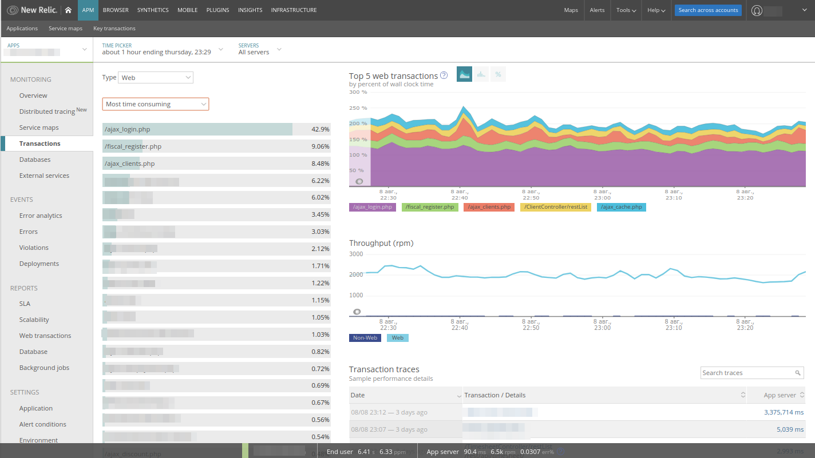Select the percentage chart view icon
815x458 pixels.
coord(497,74)
